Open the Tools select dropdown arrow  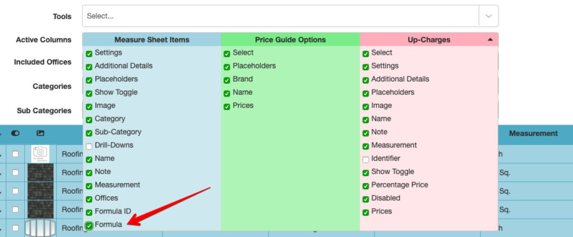[x=488, y=16]
